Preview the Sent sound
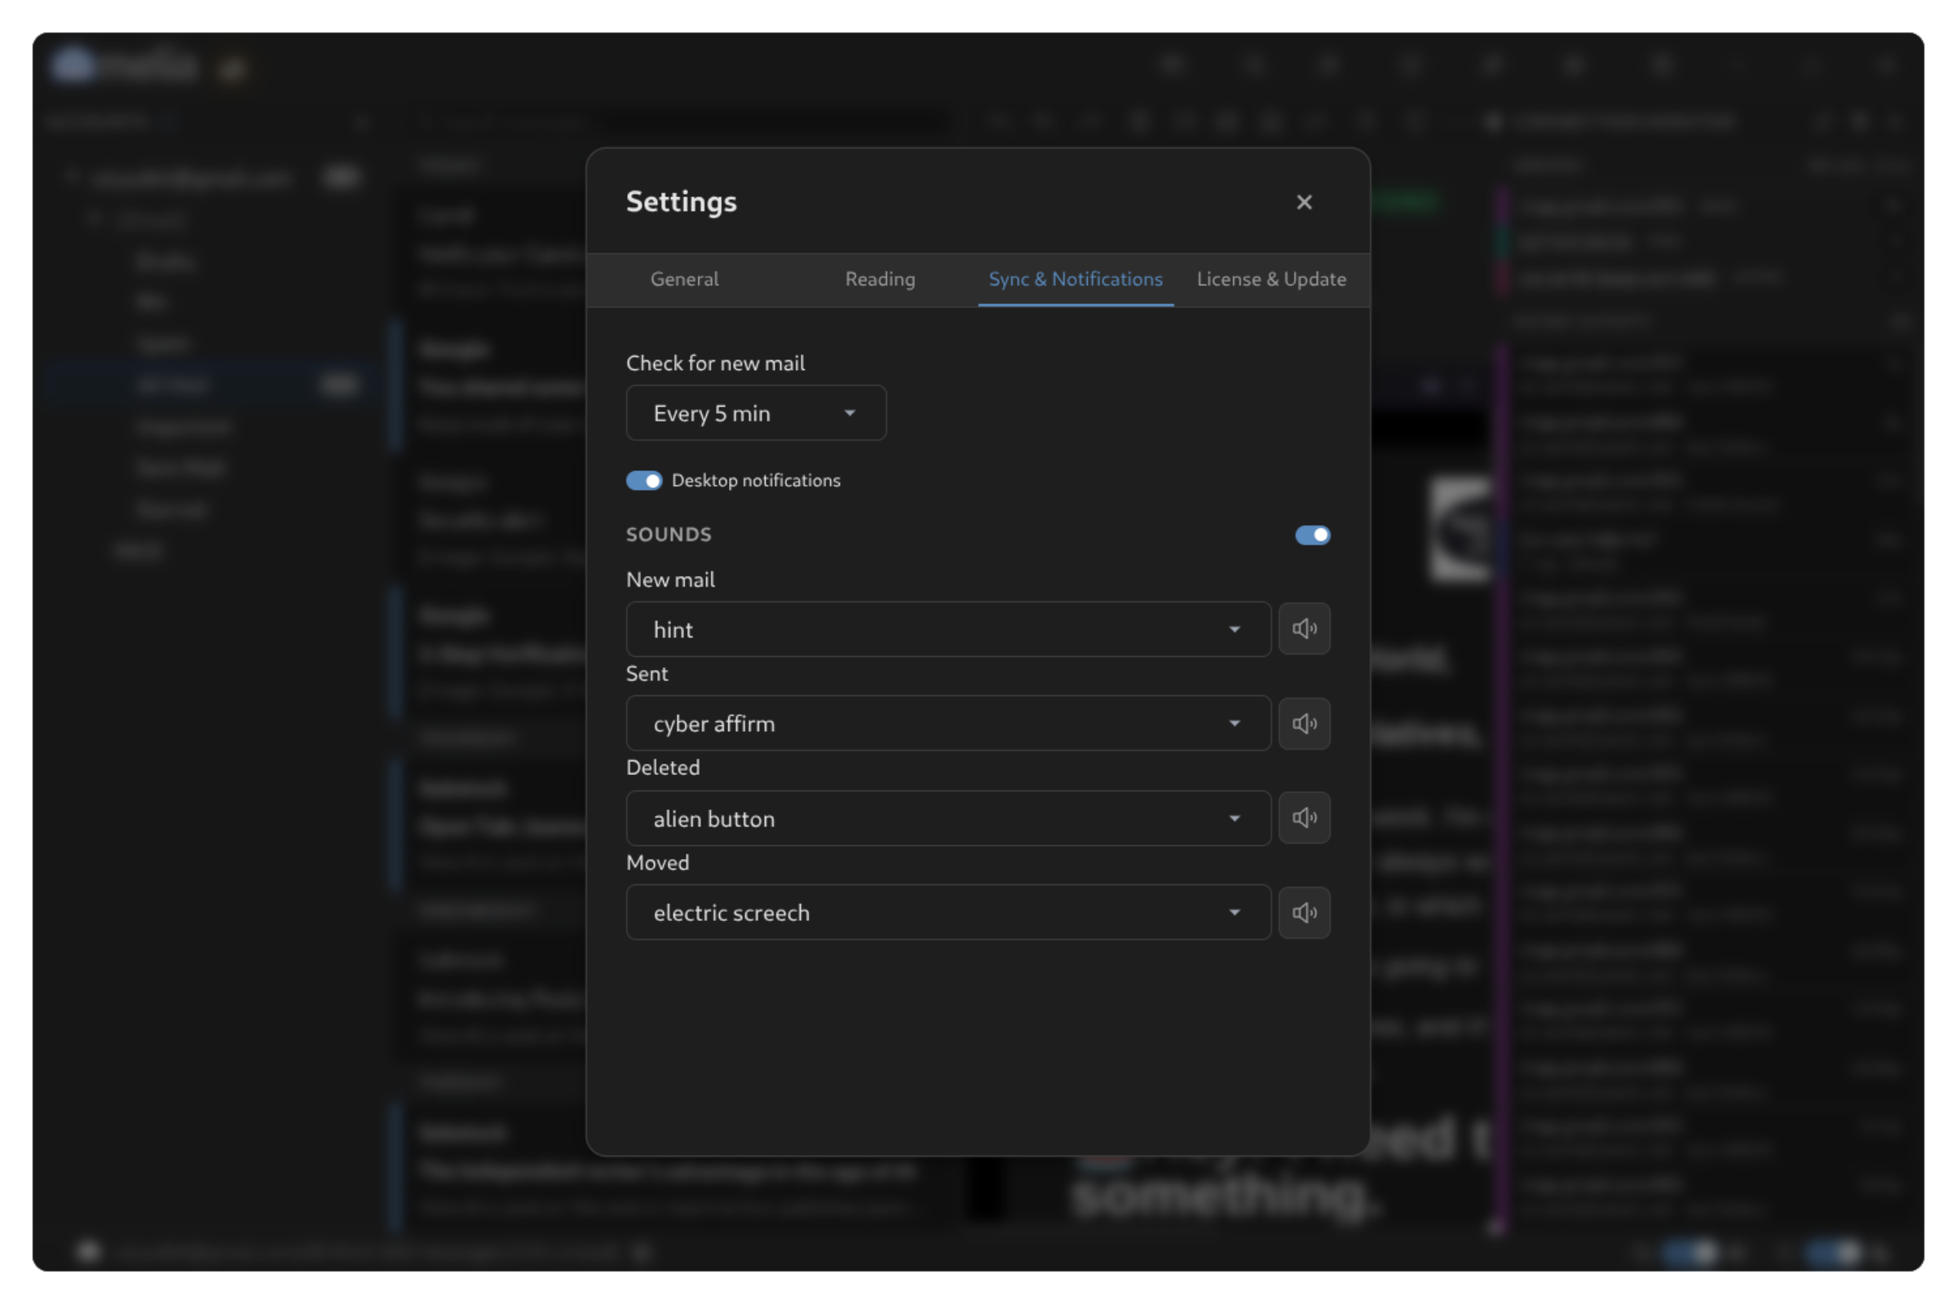1957x1304 pixels. pos(1304,724)
